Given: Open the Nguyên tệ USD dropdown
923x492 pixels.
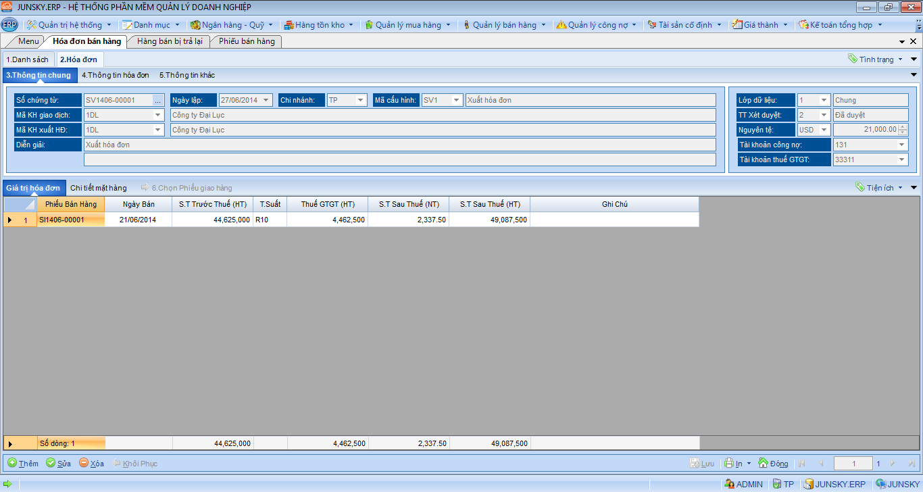Looking at the screenshot, I should [x=824, y=130].
